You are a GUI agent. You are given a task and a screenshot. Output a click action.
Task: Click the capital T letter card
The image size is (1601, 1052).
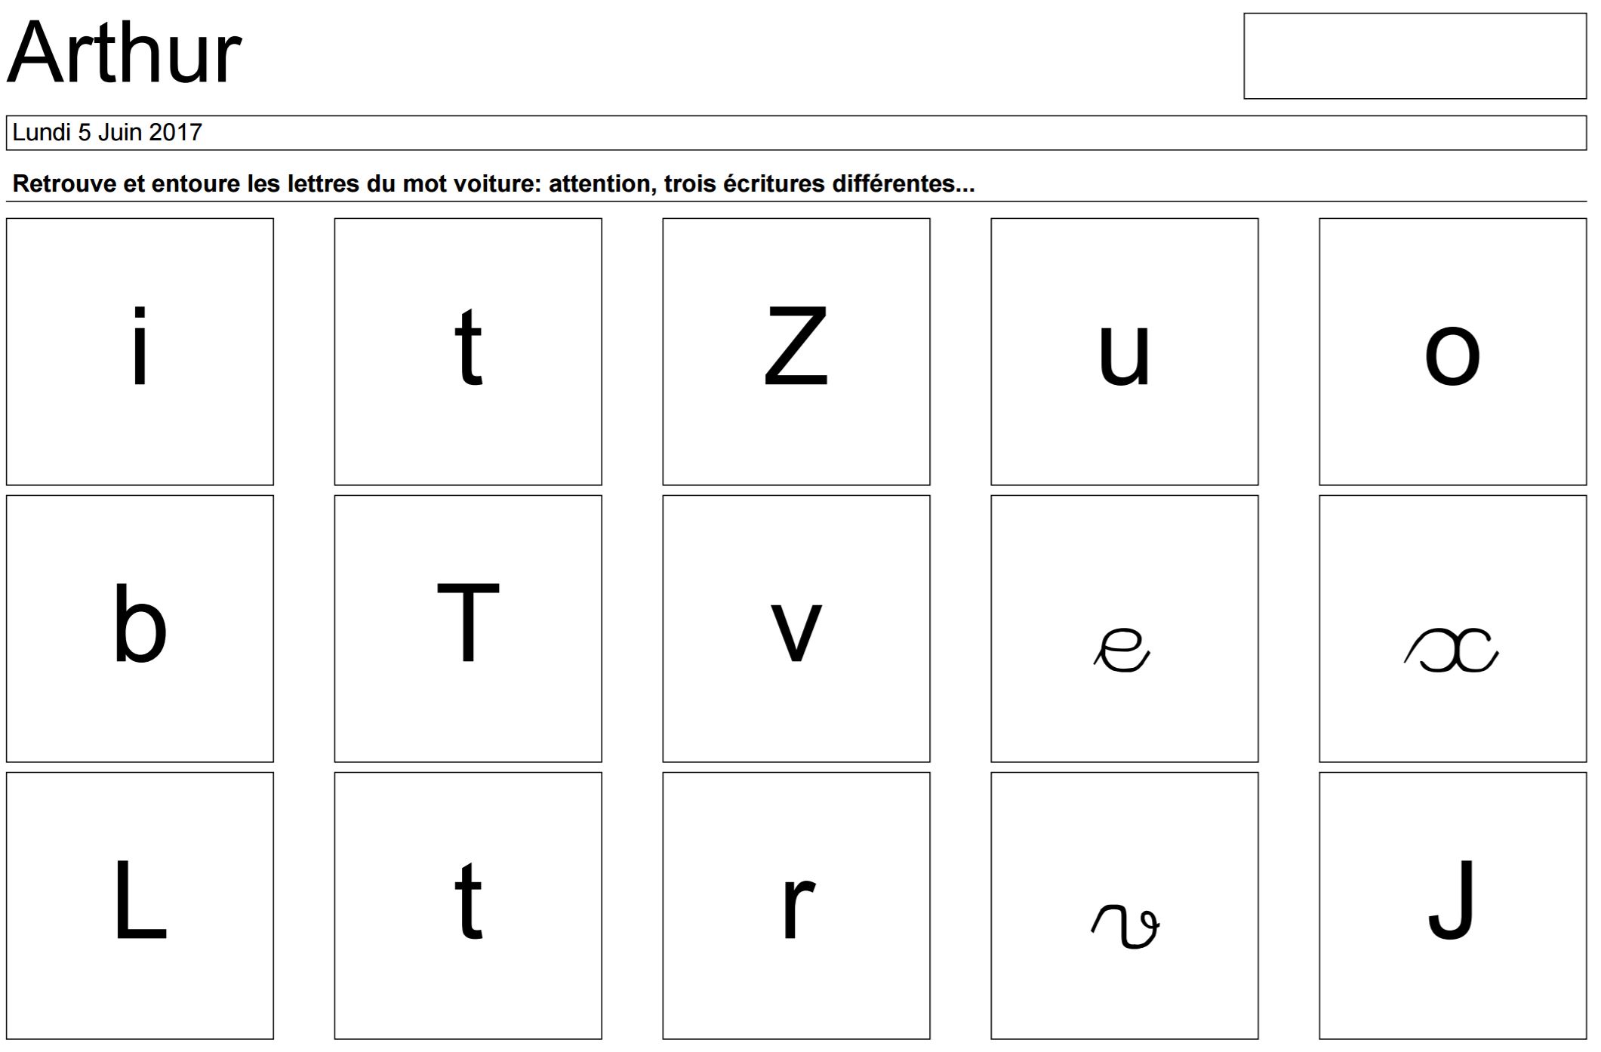pyautogui.click(x=468, y=629)
